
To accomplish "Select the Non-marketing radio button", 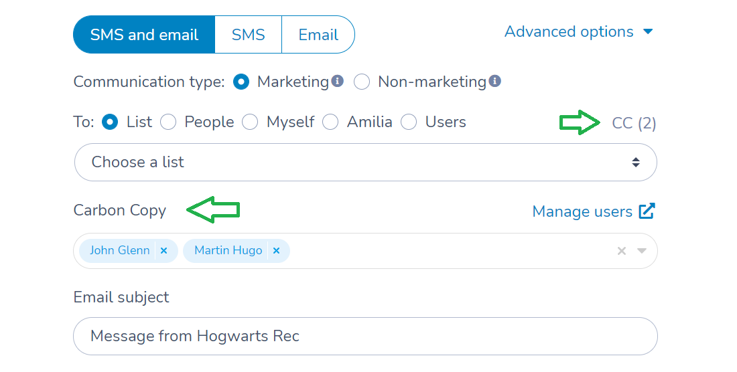I will pyautogui.click(x=362, y=82).
